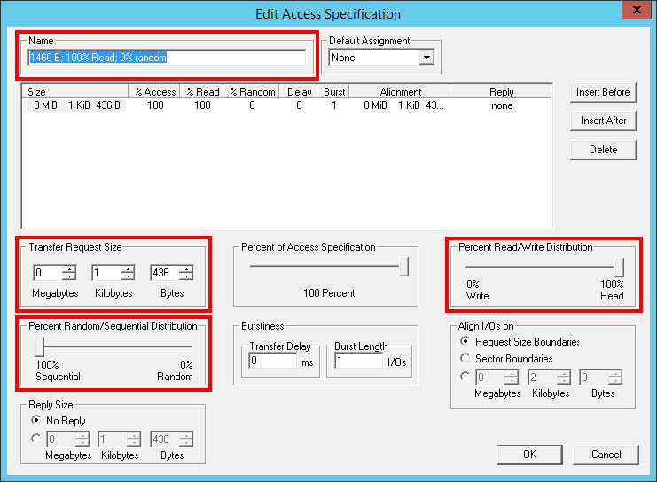
Task: Click Percent Random/Sequential Distribution slider thumb
Action: 39,346
